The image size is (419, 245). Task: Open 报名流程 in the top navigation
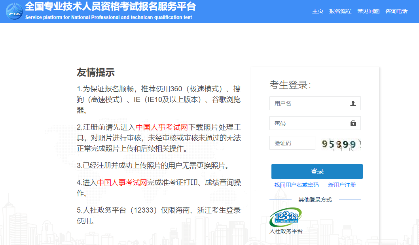click(340, 11)
